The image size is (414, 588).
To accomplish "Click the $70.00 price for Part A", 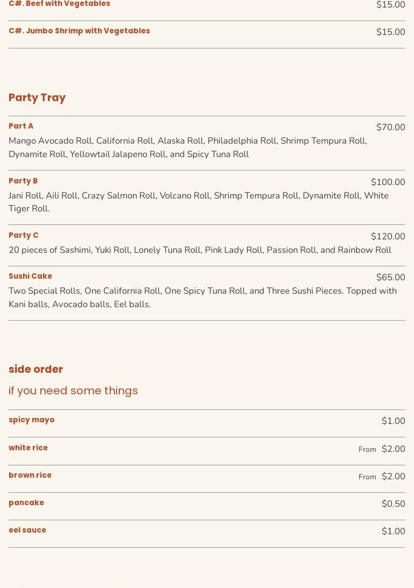I will click(390, 127).
